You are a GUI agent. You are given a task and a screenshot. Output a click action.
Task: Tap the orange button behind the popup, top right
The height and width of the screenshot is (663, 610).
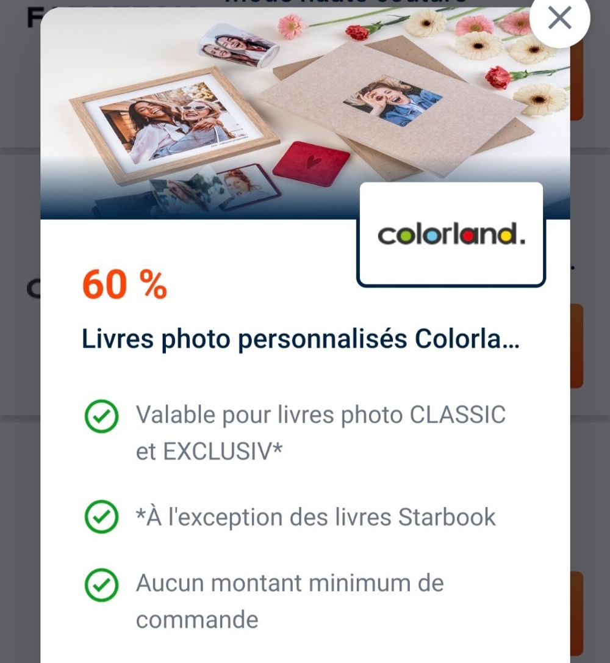[x=576, y=81]
